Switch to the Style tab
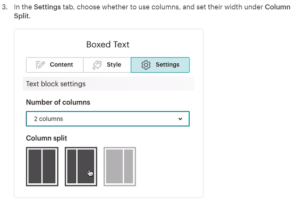 [107, 65]
